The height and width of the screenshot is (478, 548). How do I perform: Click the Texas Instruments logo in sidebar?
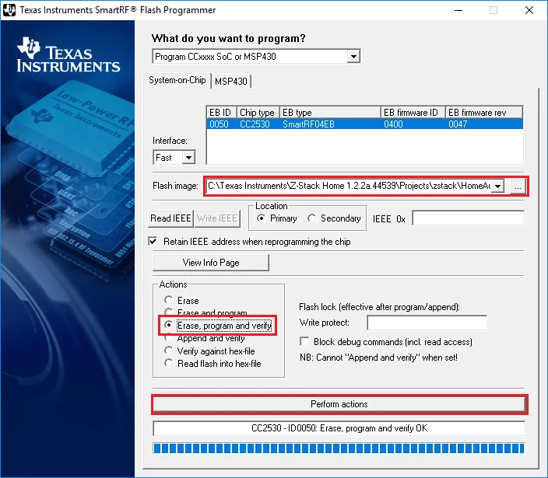[68, 57]
